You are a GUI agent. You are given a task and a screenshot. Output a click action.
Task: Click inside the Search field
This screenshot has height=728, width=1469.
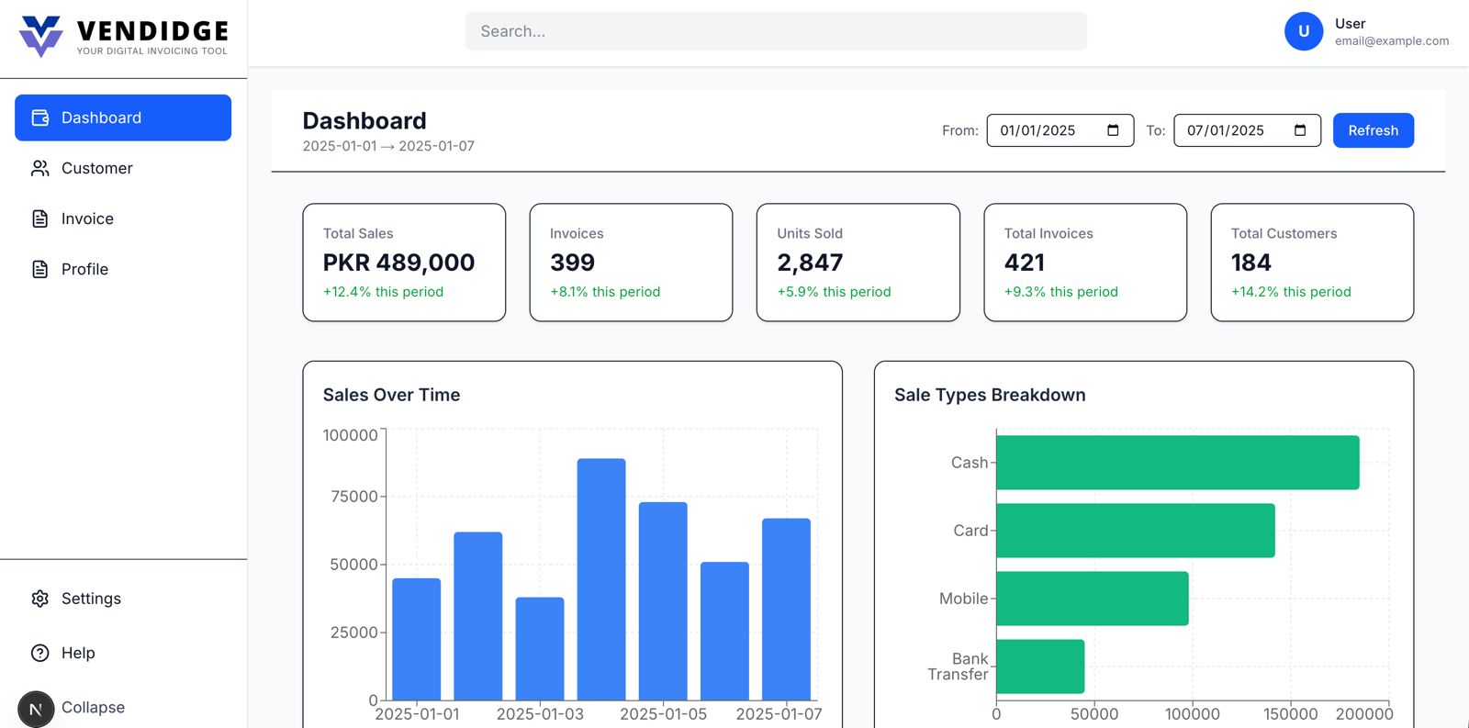776,31
